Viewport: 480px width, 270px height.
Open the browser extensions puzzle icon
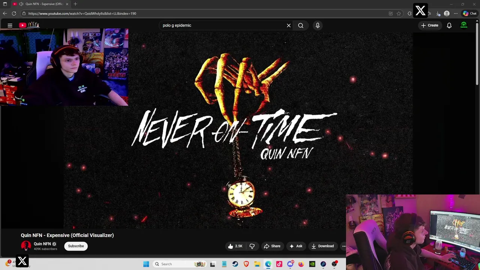tap(409, 13)
